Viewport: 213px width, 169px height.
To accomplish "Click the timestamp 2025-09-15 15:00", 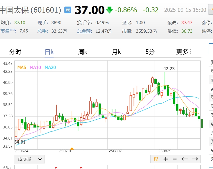I will 185,10.
